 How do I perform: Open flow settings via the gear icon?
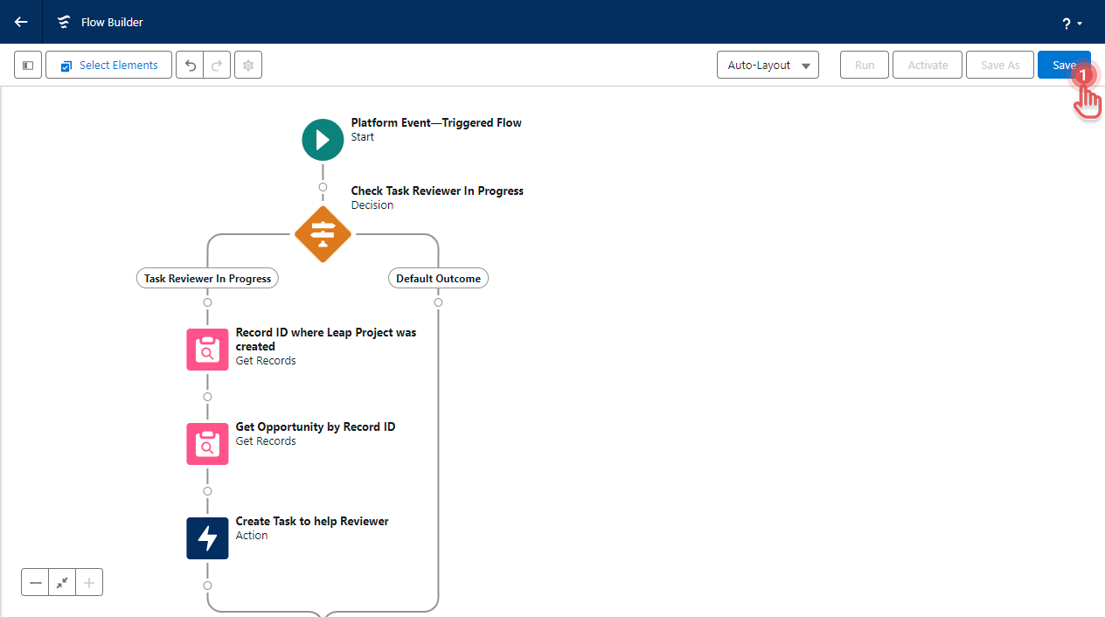pyautogui.click(x=248, y=65)
